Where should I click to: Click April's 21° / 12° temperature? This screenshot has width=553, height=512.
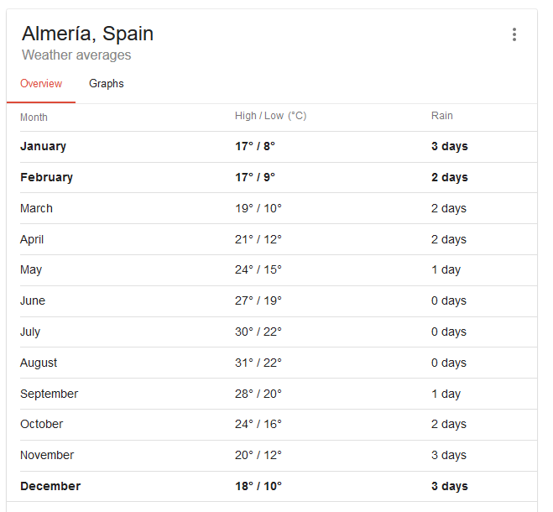pyautogui.click(x=258, y=239)
